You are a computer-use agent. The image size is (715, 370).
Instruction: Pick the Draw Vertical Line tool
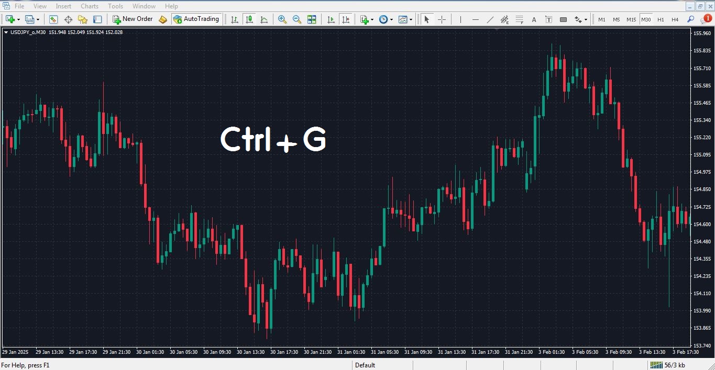click(x=460, y=19)
